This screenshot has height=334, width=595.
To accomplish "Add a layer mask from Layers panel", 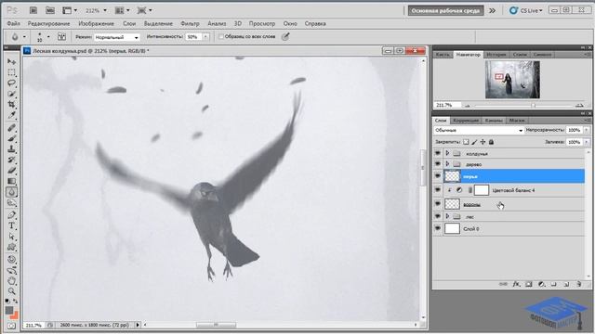I will coord(529,284).
